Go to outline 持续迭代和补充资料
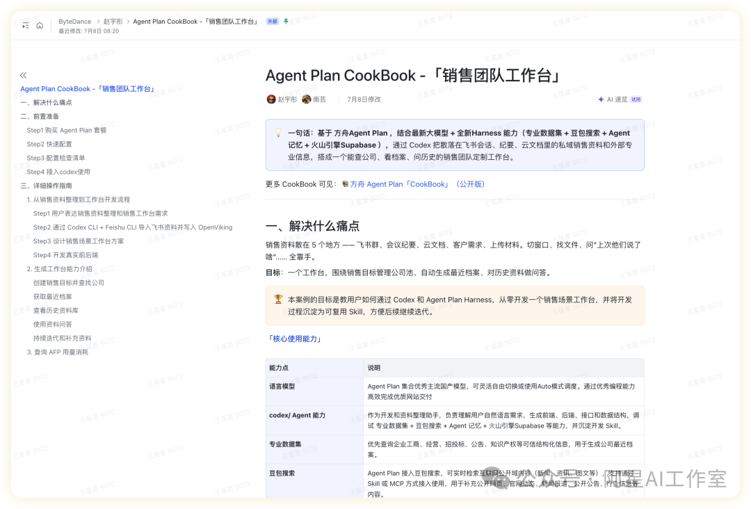Screen dimensions: 751x509 [x=63, y=339]
